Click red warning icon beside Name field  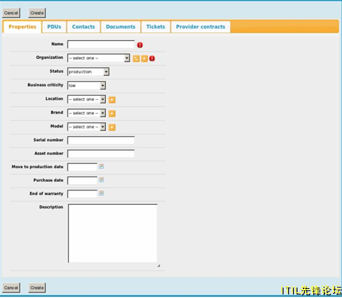pos(140,45)
